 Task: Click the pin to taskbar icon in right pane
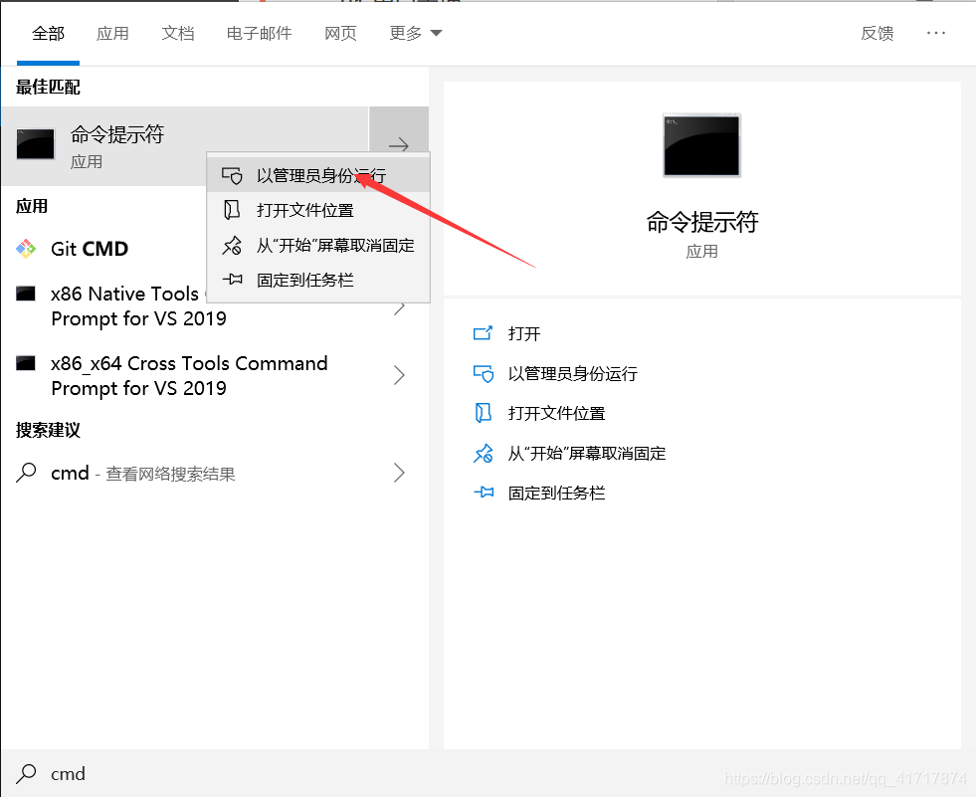tap(484, 493)
